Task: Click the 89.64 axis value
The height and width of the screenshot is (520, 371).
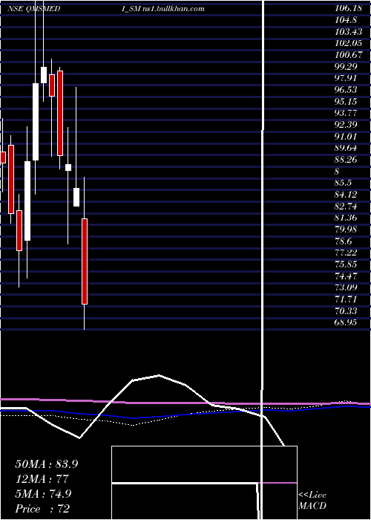Action: (x=346, y=148)
